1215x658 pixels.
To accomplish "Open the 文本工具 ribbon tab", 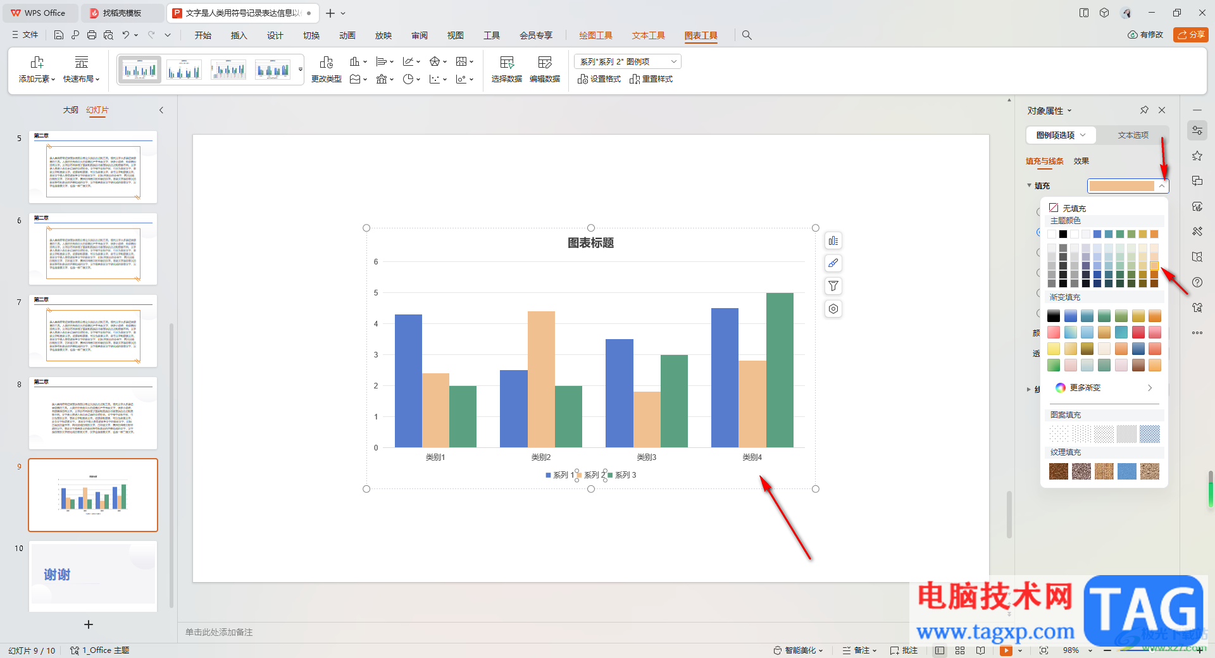I will [x=649, y=35].
